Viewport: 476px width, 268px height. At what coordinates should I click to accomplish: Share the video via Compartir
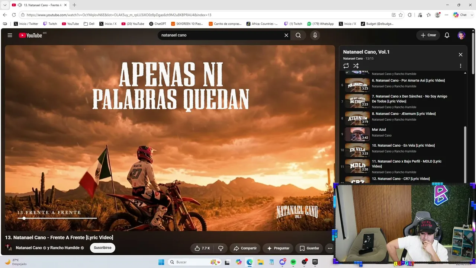[x=245, y=248]
